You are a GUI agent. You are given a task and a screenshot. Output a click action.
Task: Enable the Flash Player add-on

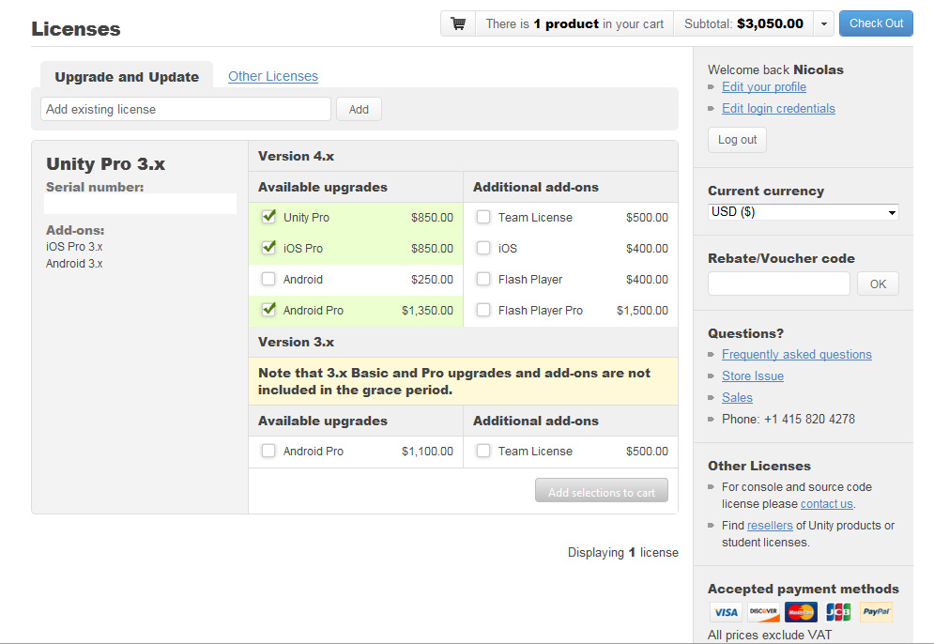(482, 278)
